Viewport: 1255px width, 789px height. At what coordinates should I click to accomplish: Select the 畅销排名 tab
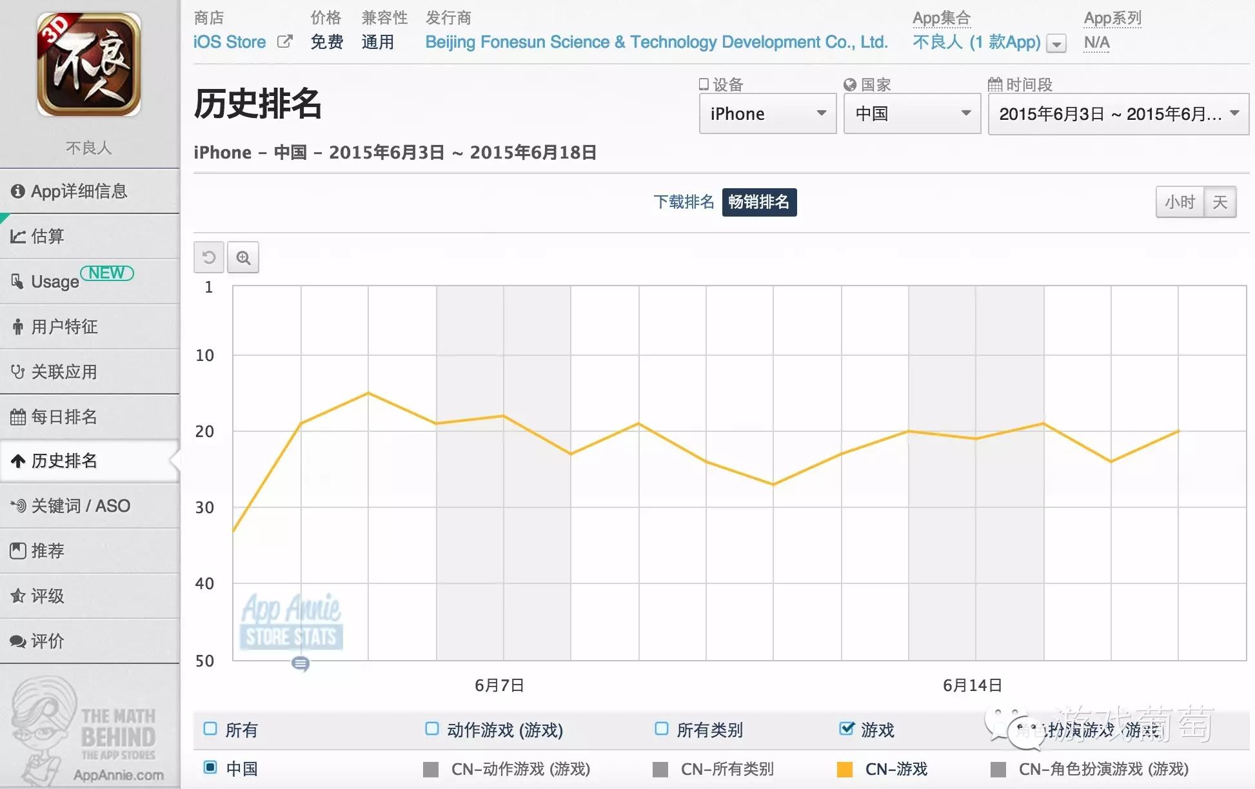[759, 202]
